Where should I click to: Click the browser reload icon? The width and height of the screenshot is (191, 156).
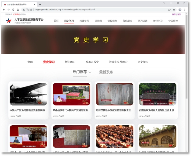13,10
